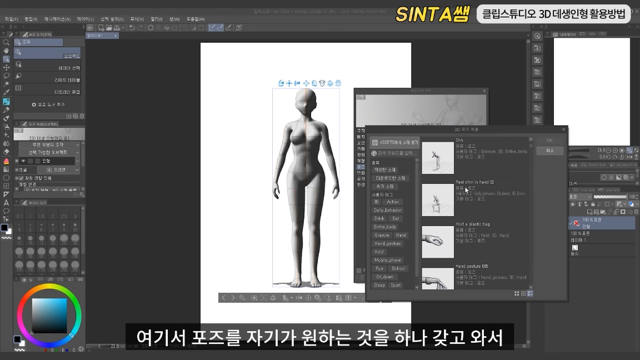Select the Gradient tool

pos(6,169)
